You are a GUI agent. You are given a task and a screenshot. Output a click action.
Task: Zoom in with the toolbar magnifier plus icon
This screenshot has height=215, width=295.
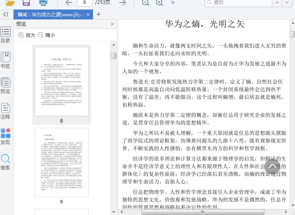point(159,3)
